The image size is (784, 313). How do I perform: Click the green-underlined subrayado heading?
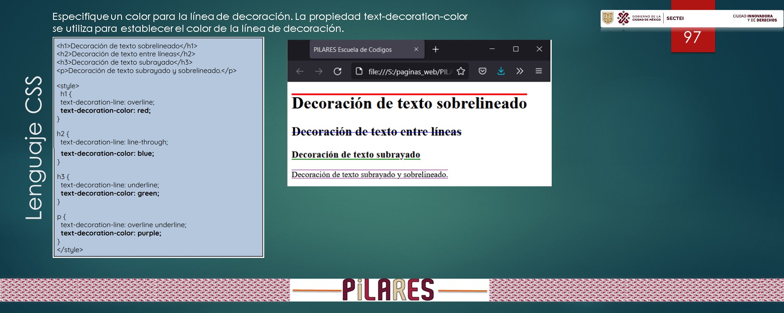(355, 155)
